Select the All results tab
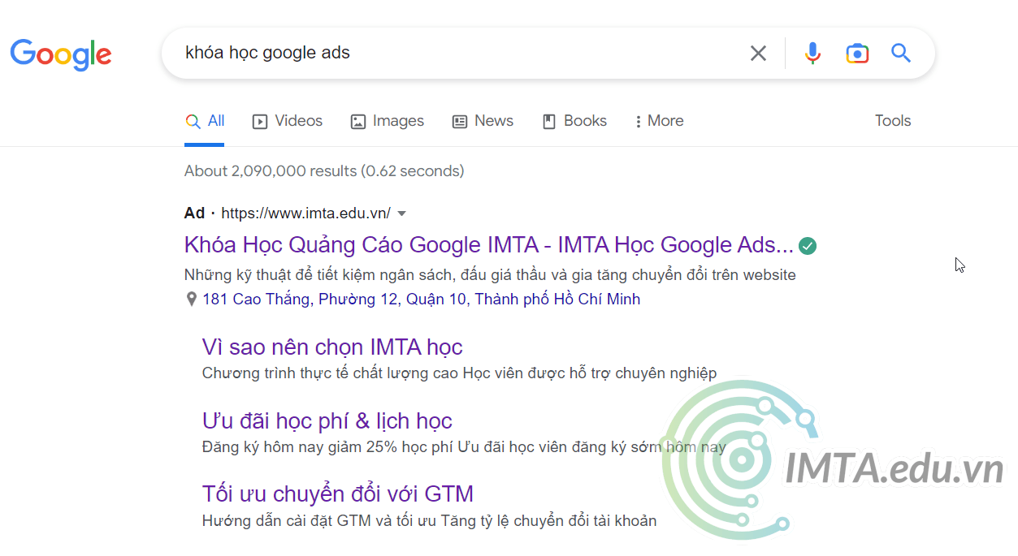This screenshot has height=556, width=1018. [205, 120]
